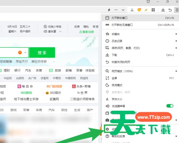Click the lightning bolt speed icon

click(109, 10)
